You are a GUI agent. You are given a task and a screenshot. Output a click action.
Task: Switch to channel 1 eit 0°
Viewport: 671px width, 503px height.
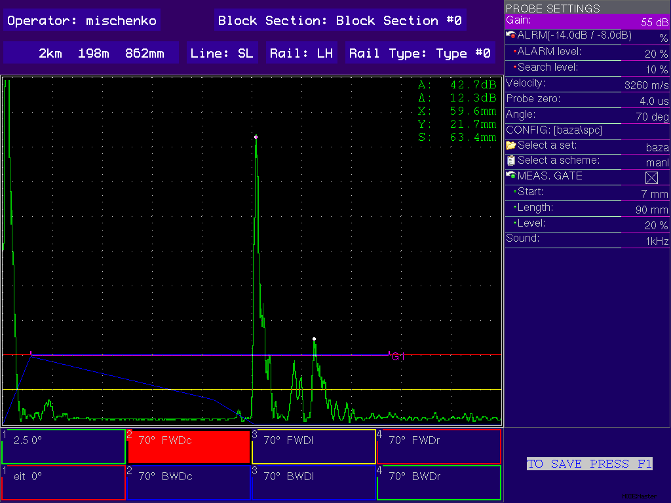tap(64, 483)
